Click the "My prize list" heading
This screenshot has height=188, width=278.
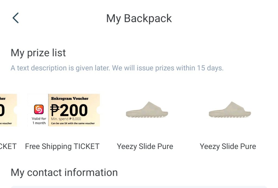pos(38,53)
